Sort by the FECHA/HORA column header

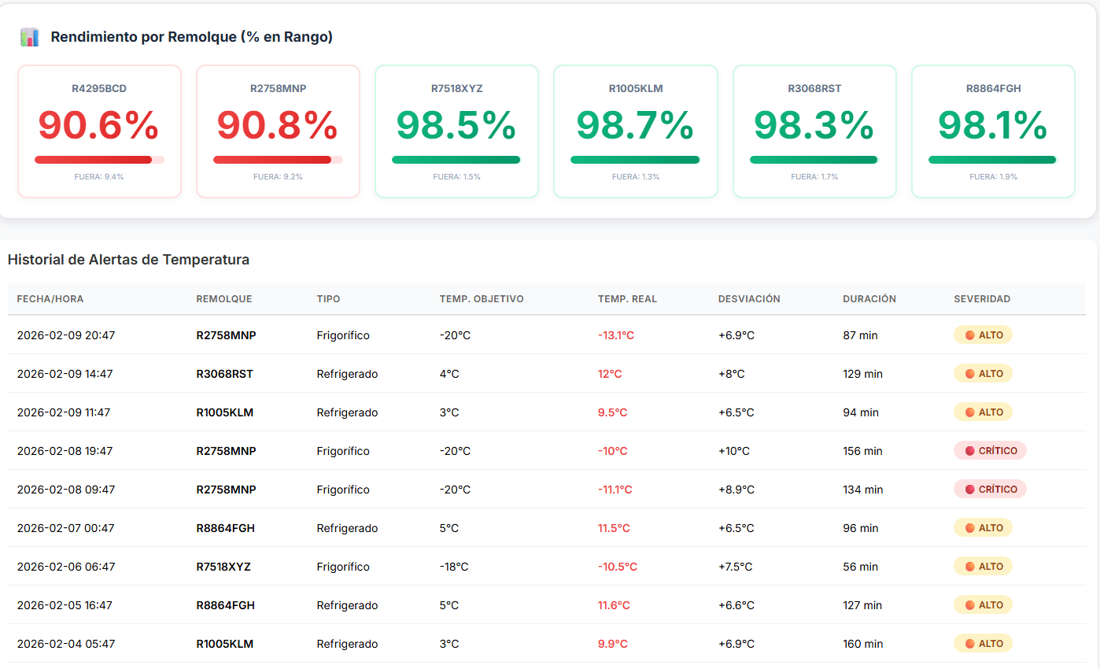(50, 299)
